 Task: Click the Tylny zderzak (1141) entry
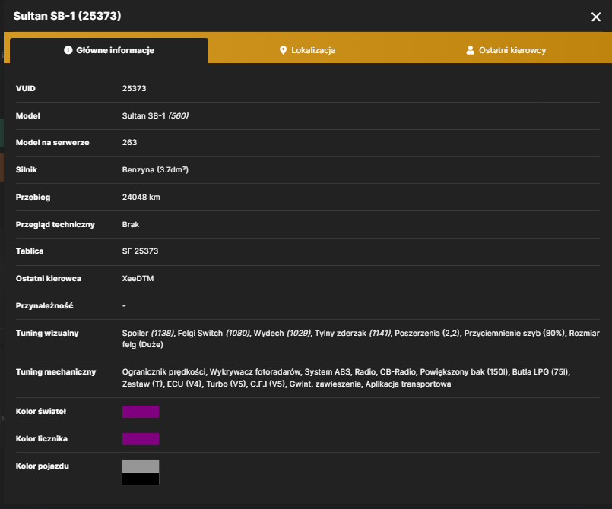coord(353,333)
